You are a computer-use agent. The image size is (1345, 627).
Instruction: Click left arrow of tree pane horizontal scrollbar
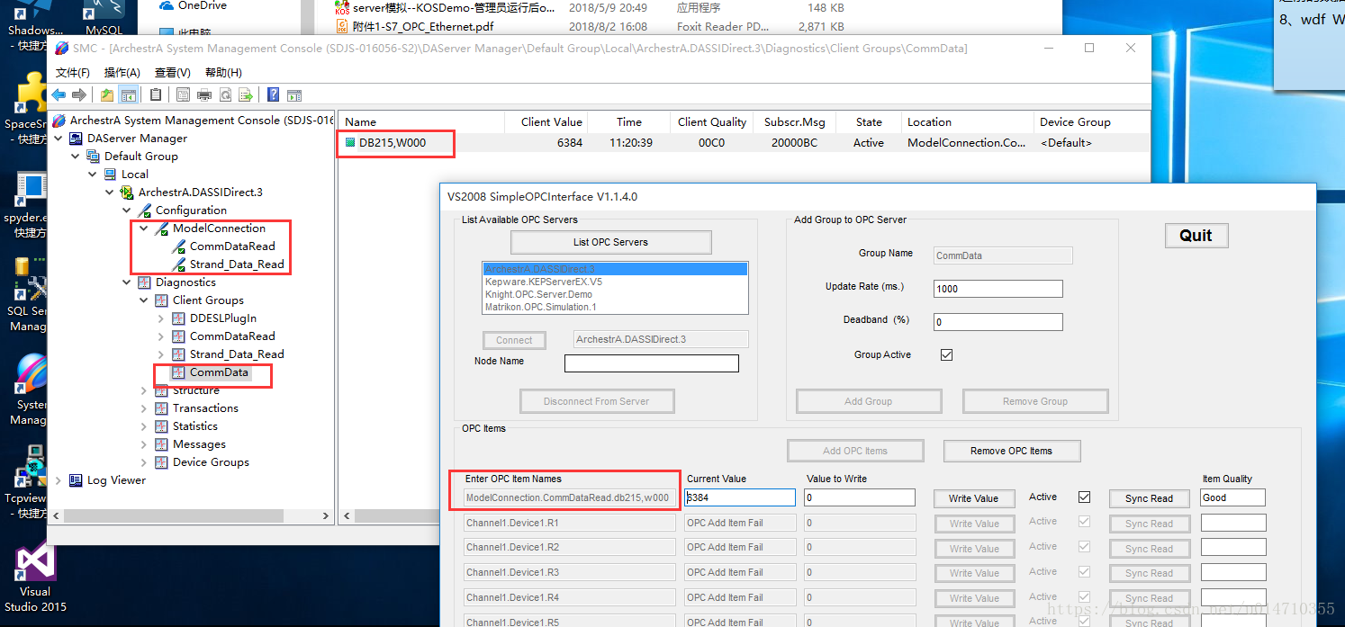coord(56,516)
